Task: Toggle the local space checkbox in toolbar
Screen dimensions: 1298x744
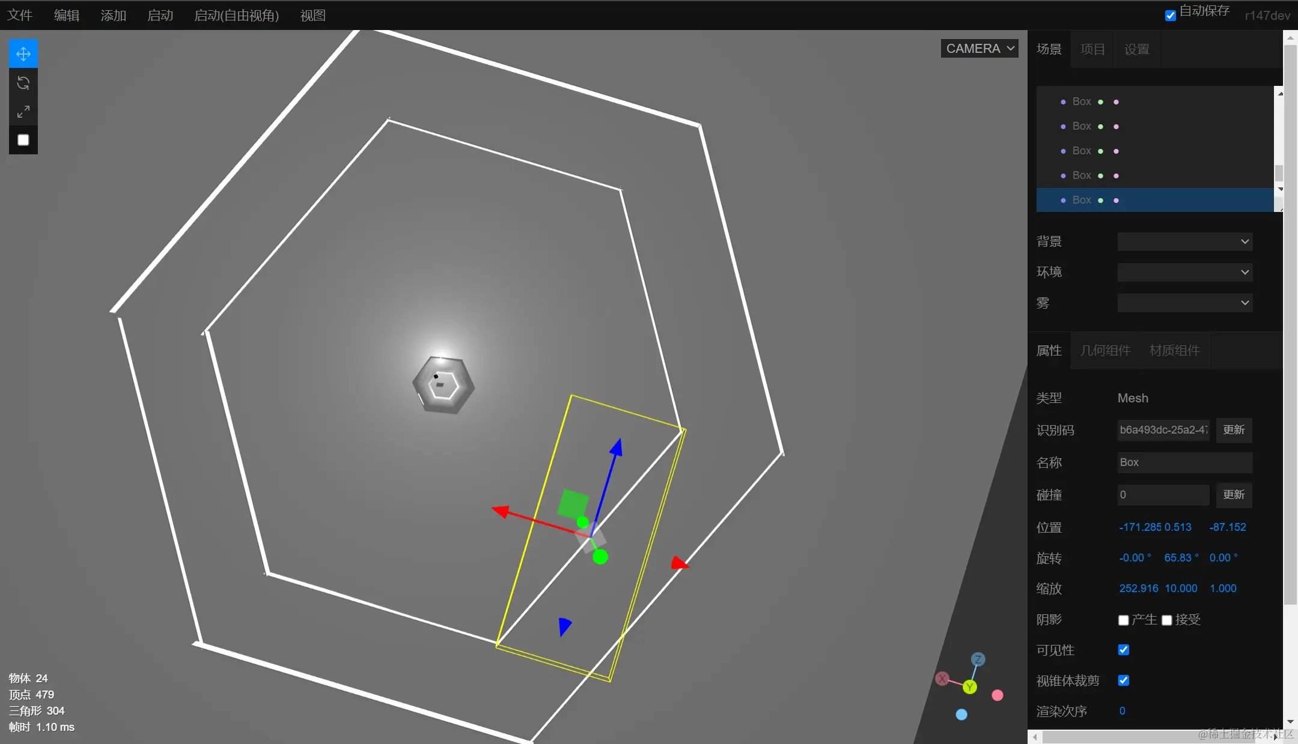Action: pos(23,140)
